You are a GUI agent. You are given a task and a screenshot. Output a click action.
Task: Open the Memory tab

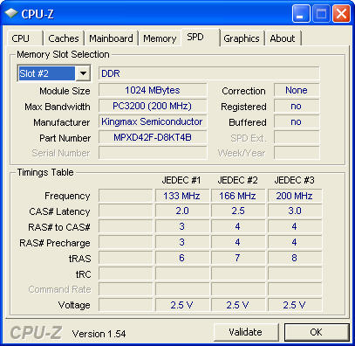click(160, 38)
